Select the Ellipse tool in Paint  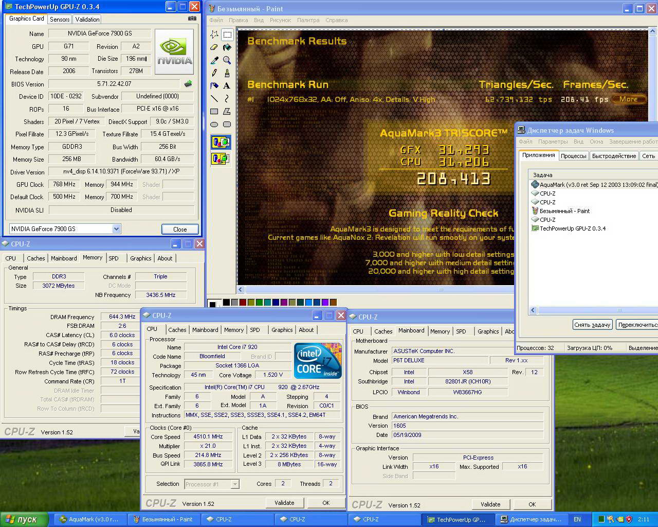tap(214, 125)
